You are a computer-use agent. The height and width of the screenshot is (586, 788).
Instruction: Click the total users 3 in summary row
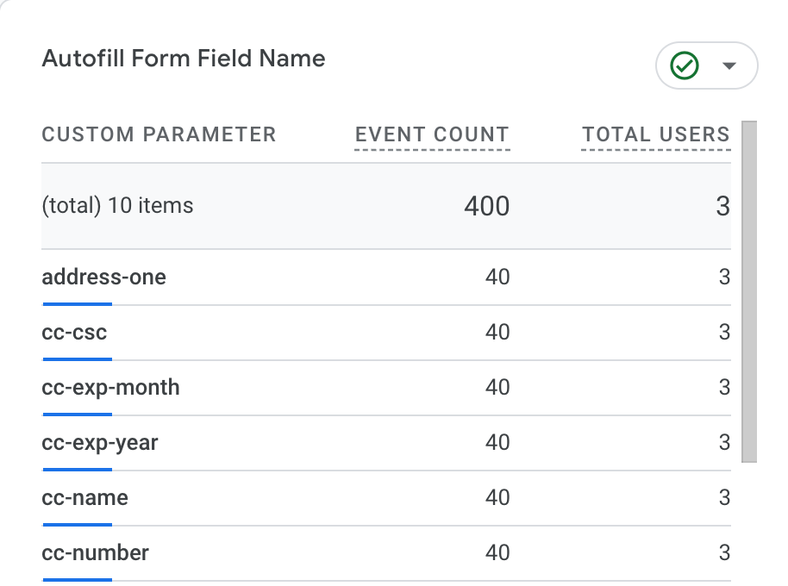pos(723,206)
